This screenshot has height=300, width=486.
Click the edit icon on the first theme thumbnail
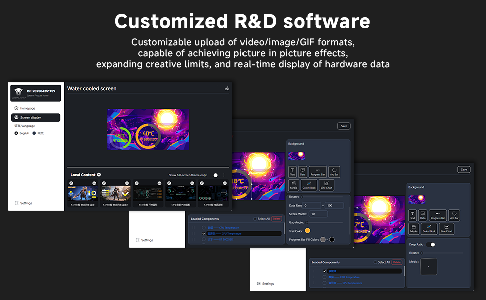[x=71, y=183]
